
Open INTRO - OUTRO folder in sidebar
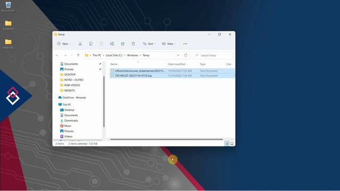point(74,80)
